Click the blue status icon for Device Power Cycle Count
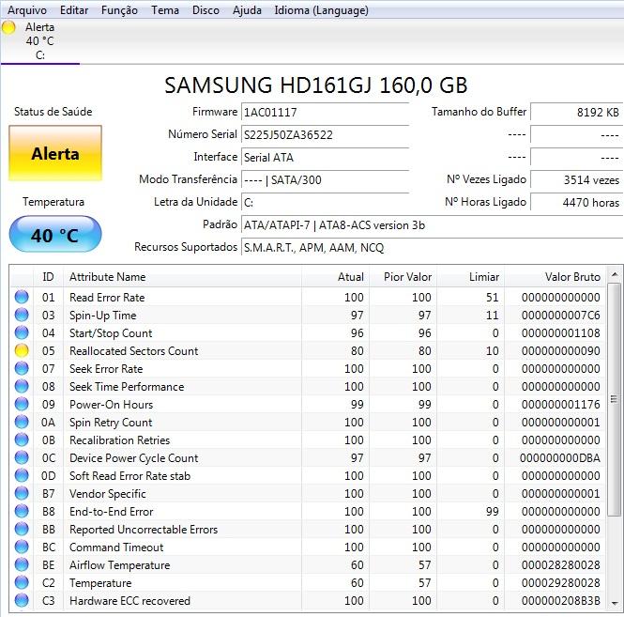 click(x=22, y=457)
